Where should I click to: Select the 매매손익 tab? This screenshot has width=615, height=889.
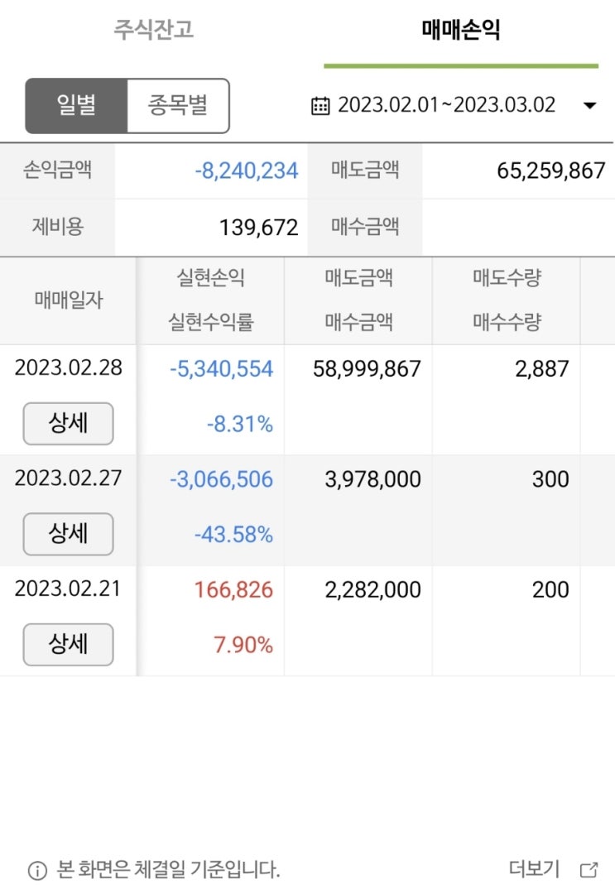(x=460, y=31)
